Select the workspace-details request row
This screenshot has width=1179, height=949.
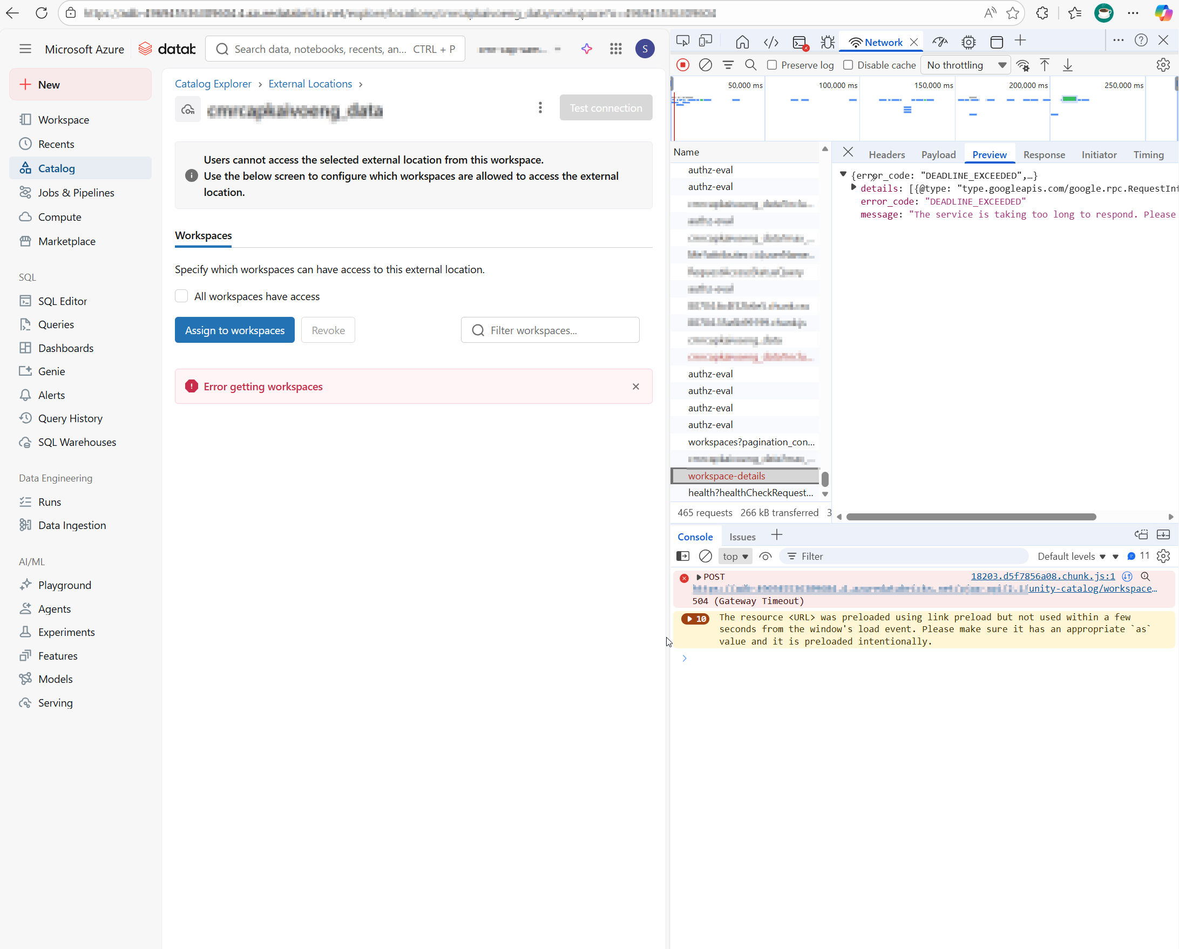pos(745,476)
